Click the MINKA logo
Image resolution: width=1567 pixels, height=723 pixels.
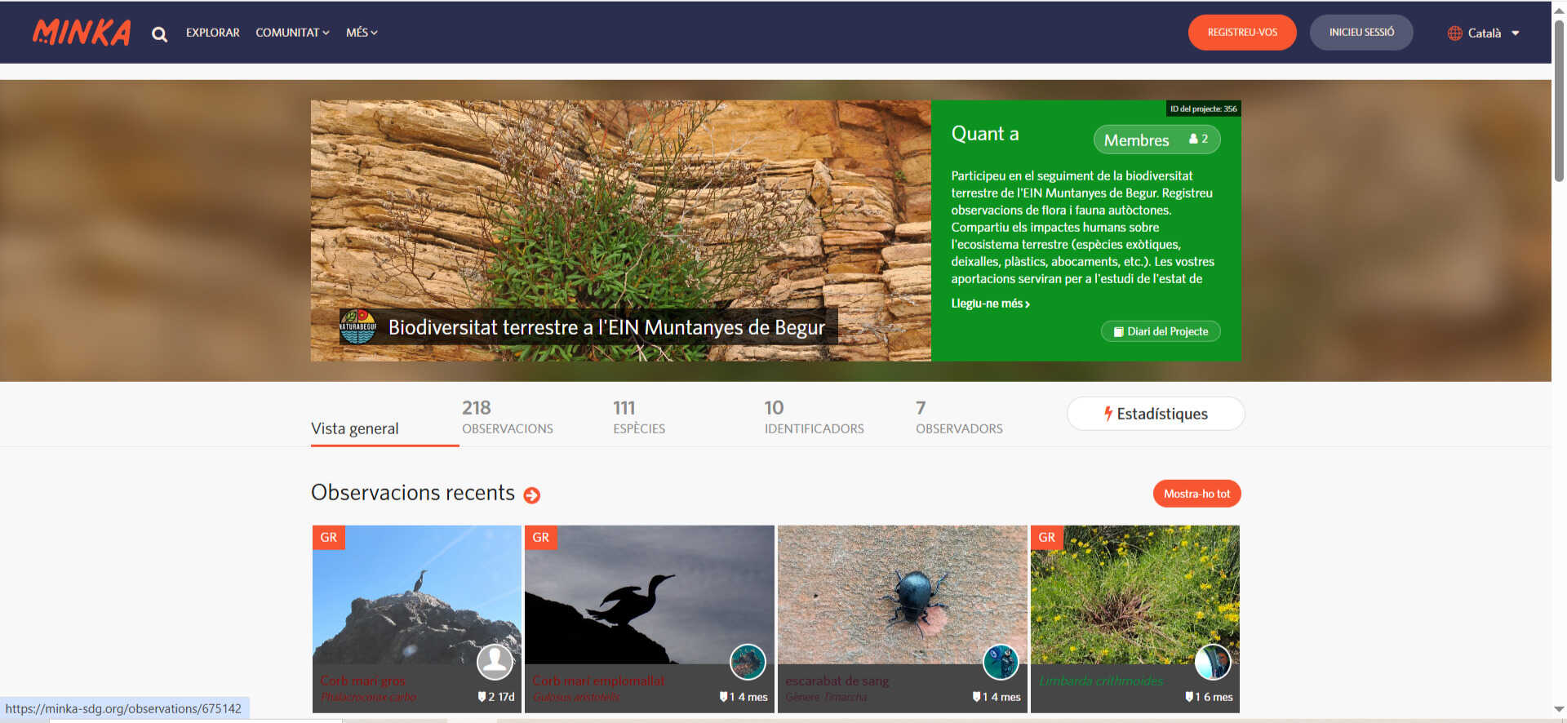[82, 33]
